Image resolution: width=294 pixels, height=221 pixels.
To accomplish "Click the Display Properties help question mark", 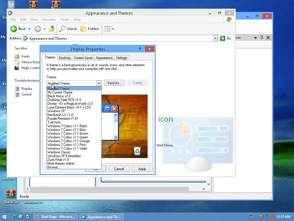I will point(140,49).
